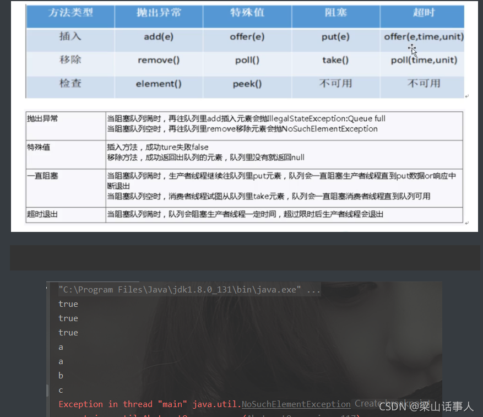Select the 移除 row label
The width and height of the screenshot is (483, 417).
70,60
